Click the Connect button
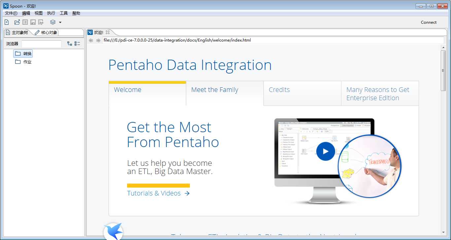Image resolution: width=451 pixels, height=240 pixels. click(x=429, y=22)
